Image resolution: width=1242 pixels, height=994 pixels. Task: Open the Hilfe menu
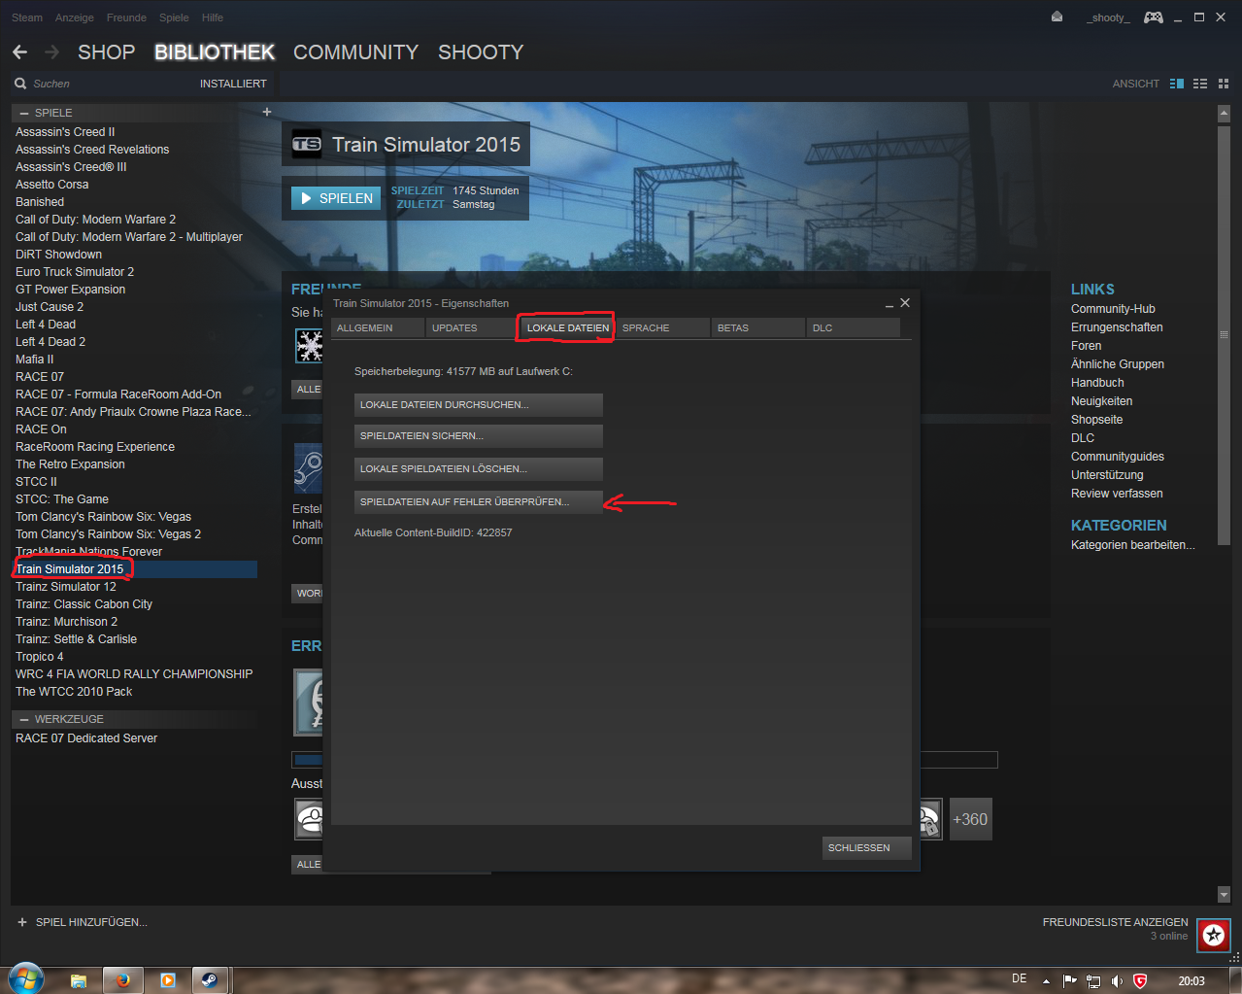(213, 17)
